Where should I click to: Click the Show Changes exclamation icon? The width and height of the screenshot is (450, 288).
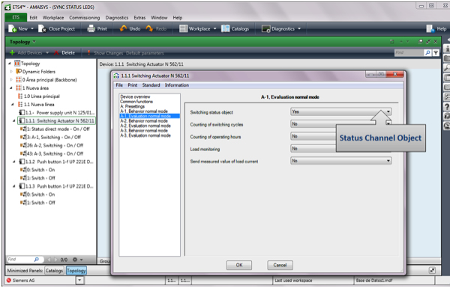click(88, 52)
